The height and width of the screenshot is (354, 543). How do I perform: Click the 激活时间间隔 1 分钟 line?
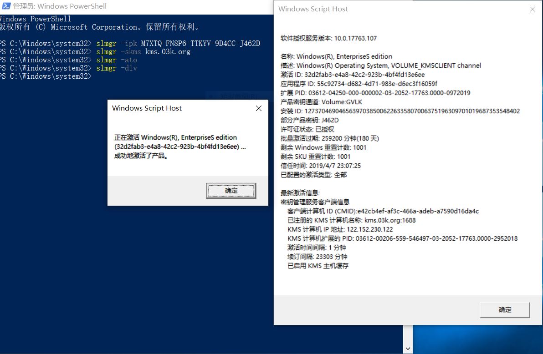coord(317,248)
